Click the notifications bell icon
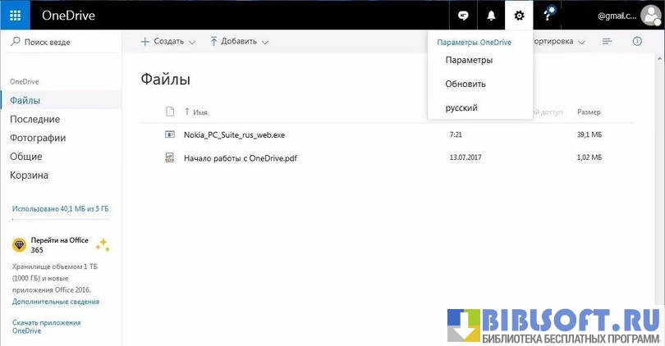This screenshot has height=346, width=665. (491, 15)
